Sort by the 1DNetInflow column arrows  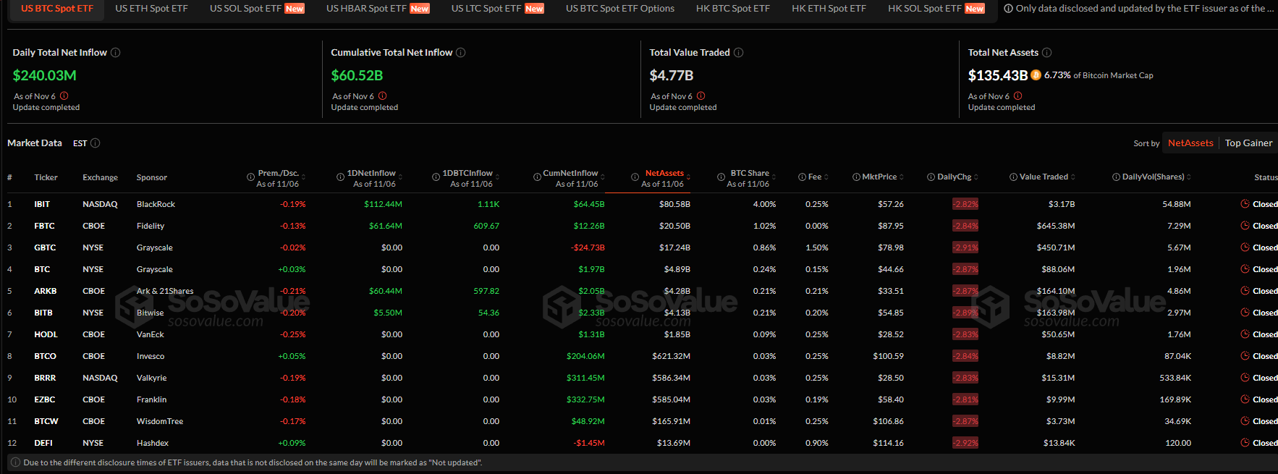[x=400, y=177]
